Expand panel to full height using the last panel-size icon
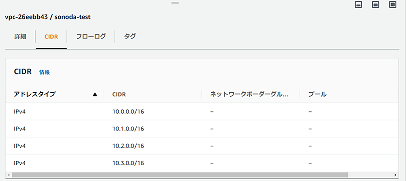The image size is (406, 181). [393, 5]
